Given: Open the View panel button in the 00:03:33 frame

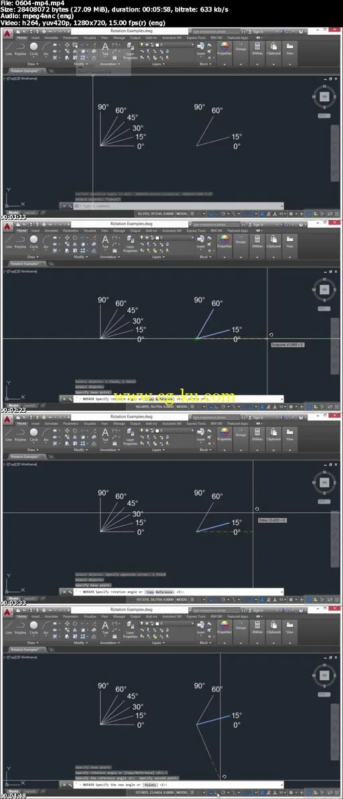Looking at the screenshot, I should click(x=289, y=434).
